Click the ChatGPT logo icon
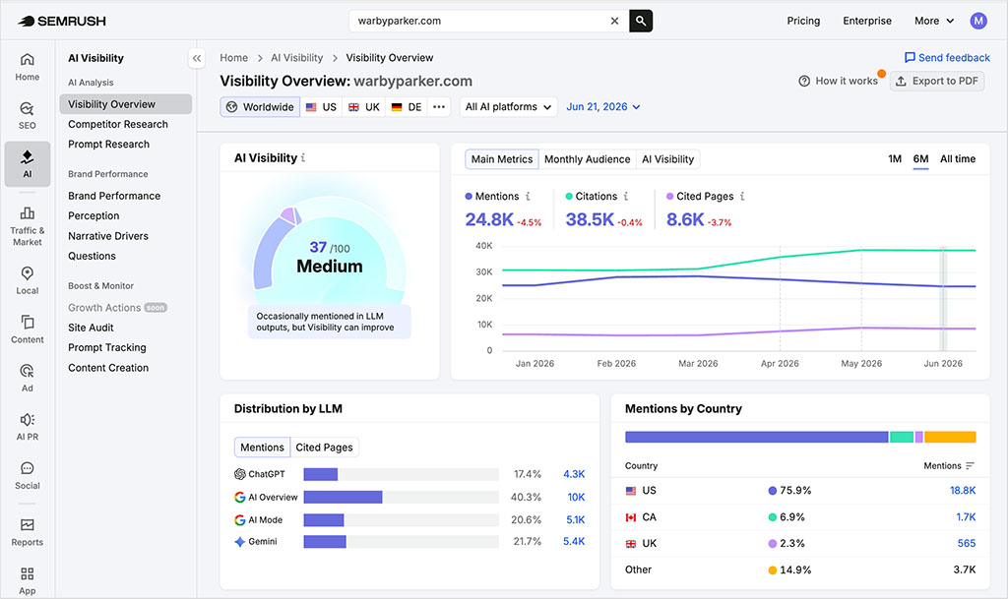 pos(240,474)
